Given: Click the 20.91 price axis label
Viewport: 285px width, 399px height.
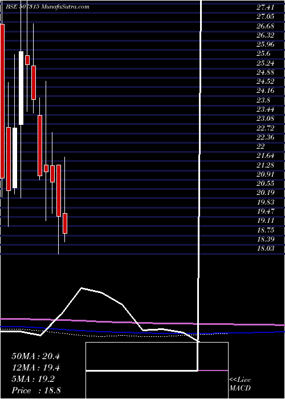Looking at the screenshot, I should click(x=266, y=174).
